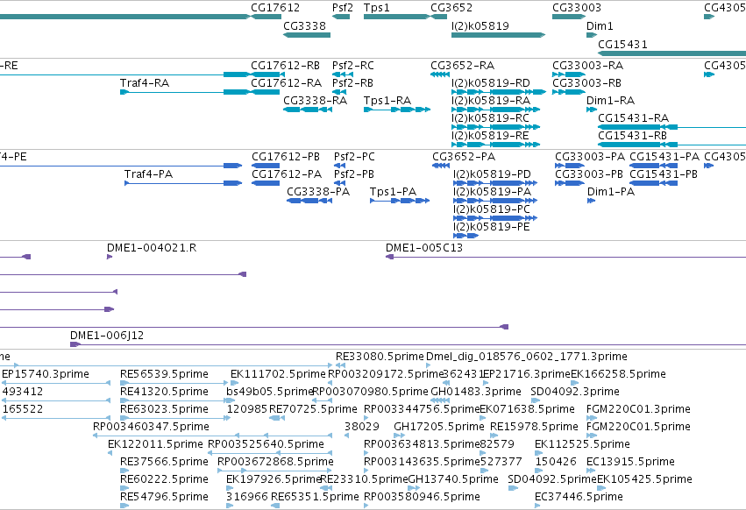Click the CG3338-PA protein label
Image resolution: width=746 pixels, height=510 pixels.
pyautogui.click(x=318, y=192)
